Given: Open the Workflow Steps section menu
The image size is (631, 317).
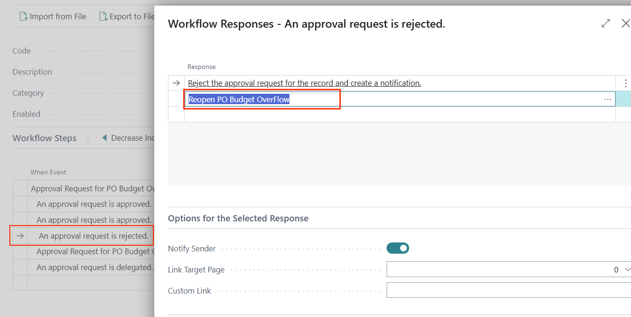Looking at the screenshot, I should pyautogui.click(x=45, y=138).
